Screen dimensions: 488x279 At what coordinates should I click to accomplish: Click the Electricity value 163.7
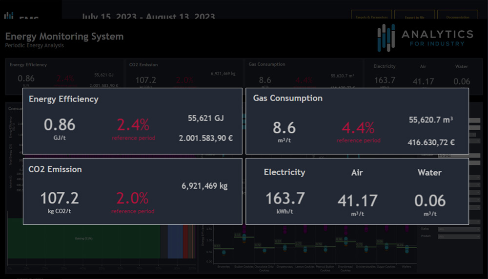tap(285, 199)
